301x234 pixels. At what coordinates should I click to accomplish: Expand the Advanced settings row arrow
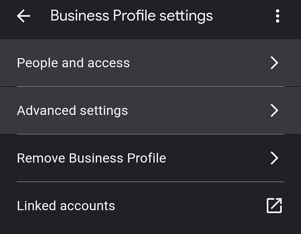pyautogui.click(x=274, y=110)
